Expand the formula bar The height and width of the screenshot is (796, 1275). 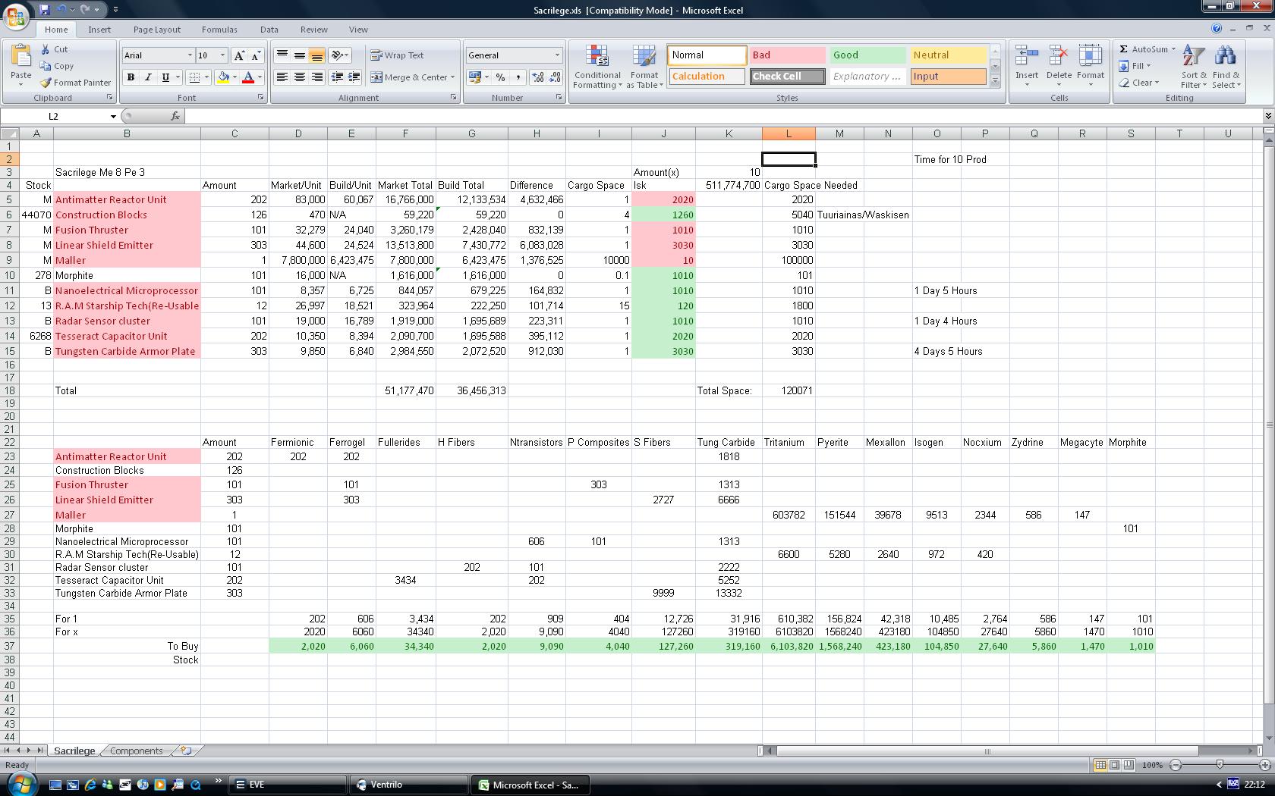[x=1267, y=116]
